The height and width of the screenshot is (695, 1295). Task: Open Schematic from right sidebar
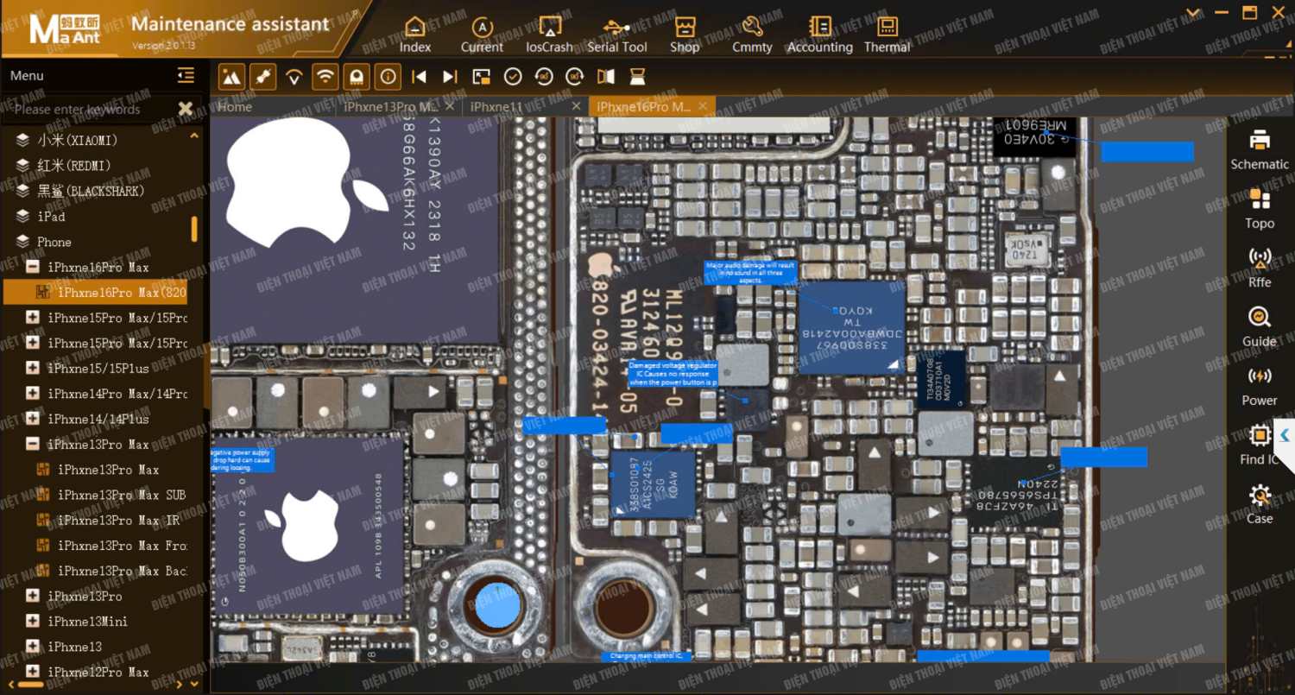[1260, 149]
